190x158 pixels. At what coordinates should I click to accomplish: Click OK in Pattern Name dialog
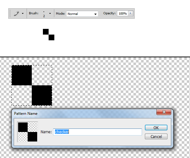click(156, 128)
